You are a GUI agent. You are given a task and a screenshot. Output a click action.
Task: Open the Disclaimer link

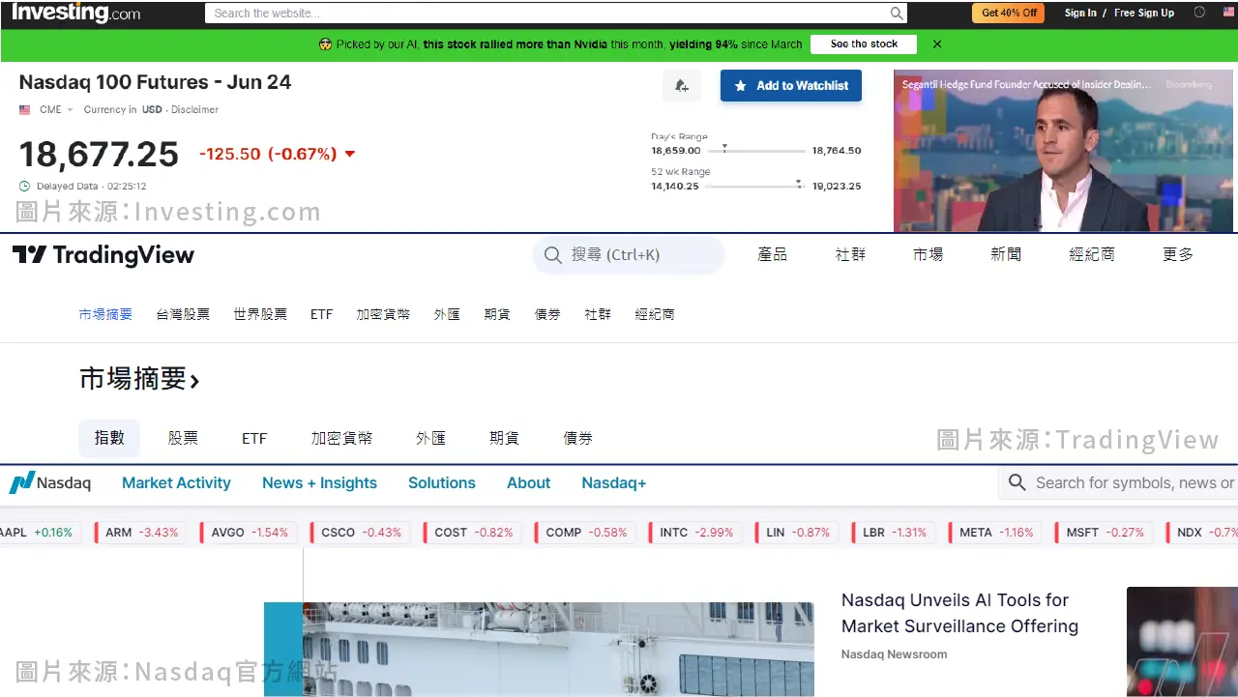click(x=194, y=109)
